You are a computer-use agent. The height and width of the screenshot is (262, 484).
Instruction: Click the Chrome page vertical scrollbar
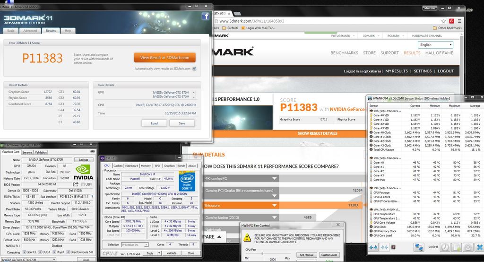462,63
